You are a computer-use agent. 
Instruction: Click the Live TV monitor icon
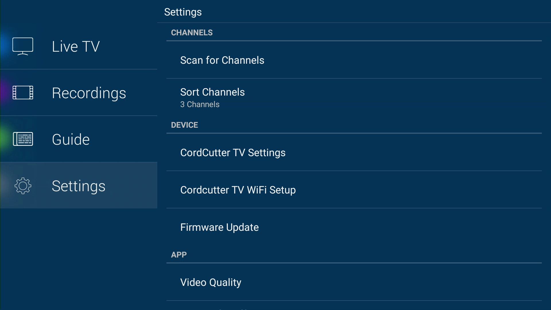pos(23,46)
